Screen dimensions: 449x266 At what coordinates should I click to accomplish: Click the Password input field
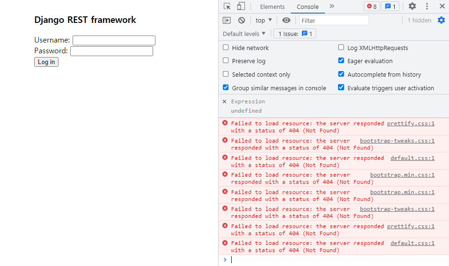coord(112,51)
